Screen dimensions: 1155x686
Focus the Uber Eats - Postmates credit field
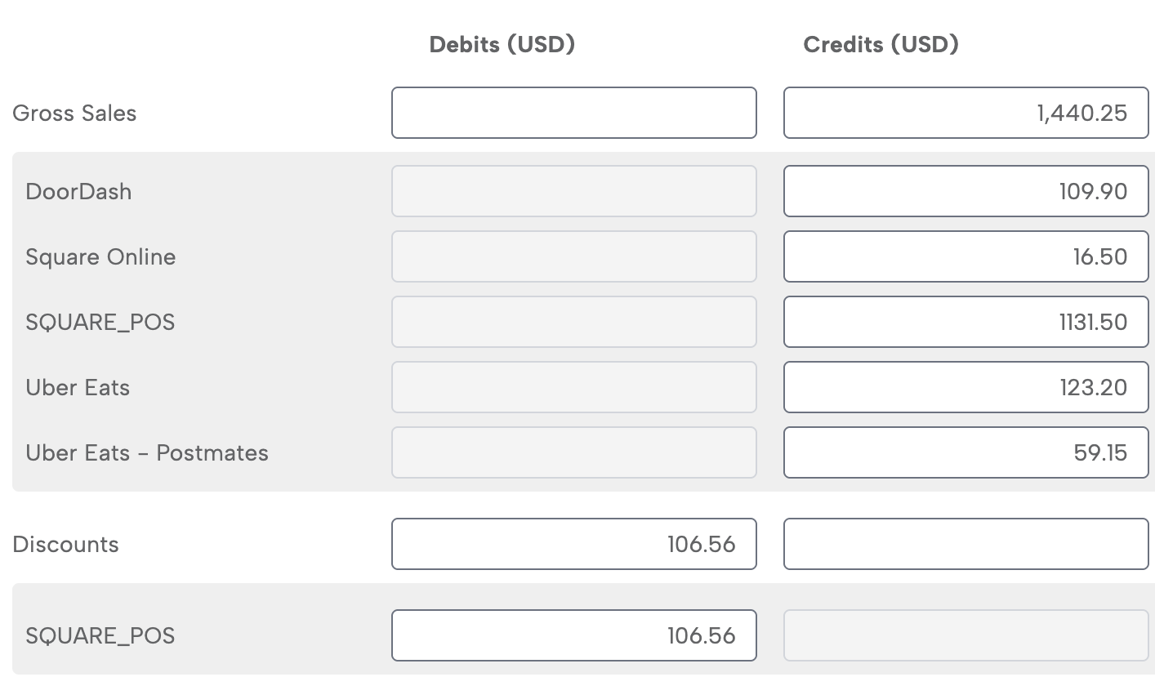tap(965, 452)
